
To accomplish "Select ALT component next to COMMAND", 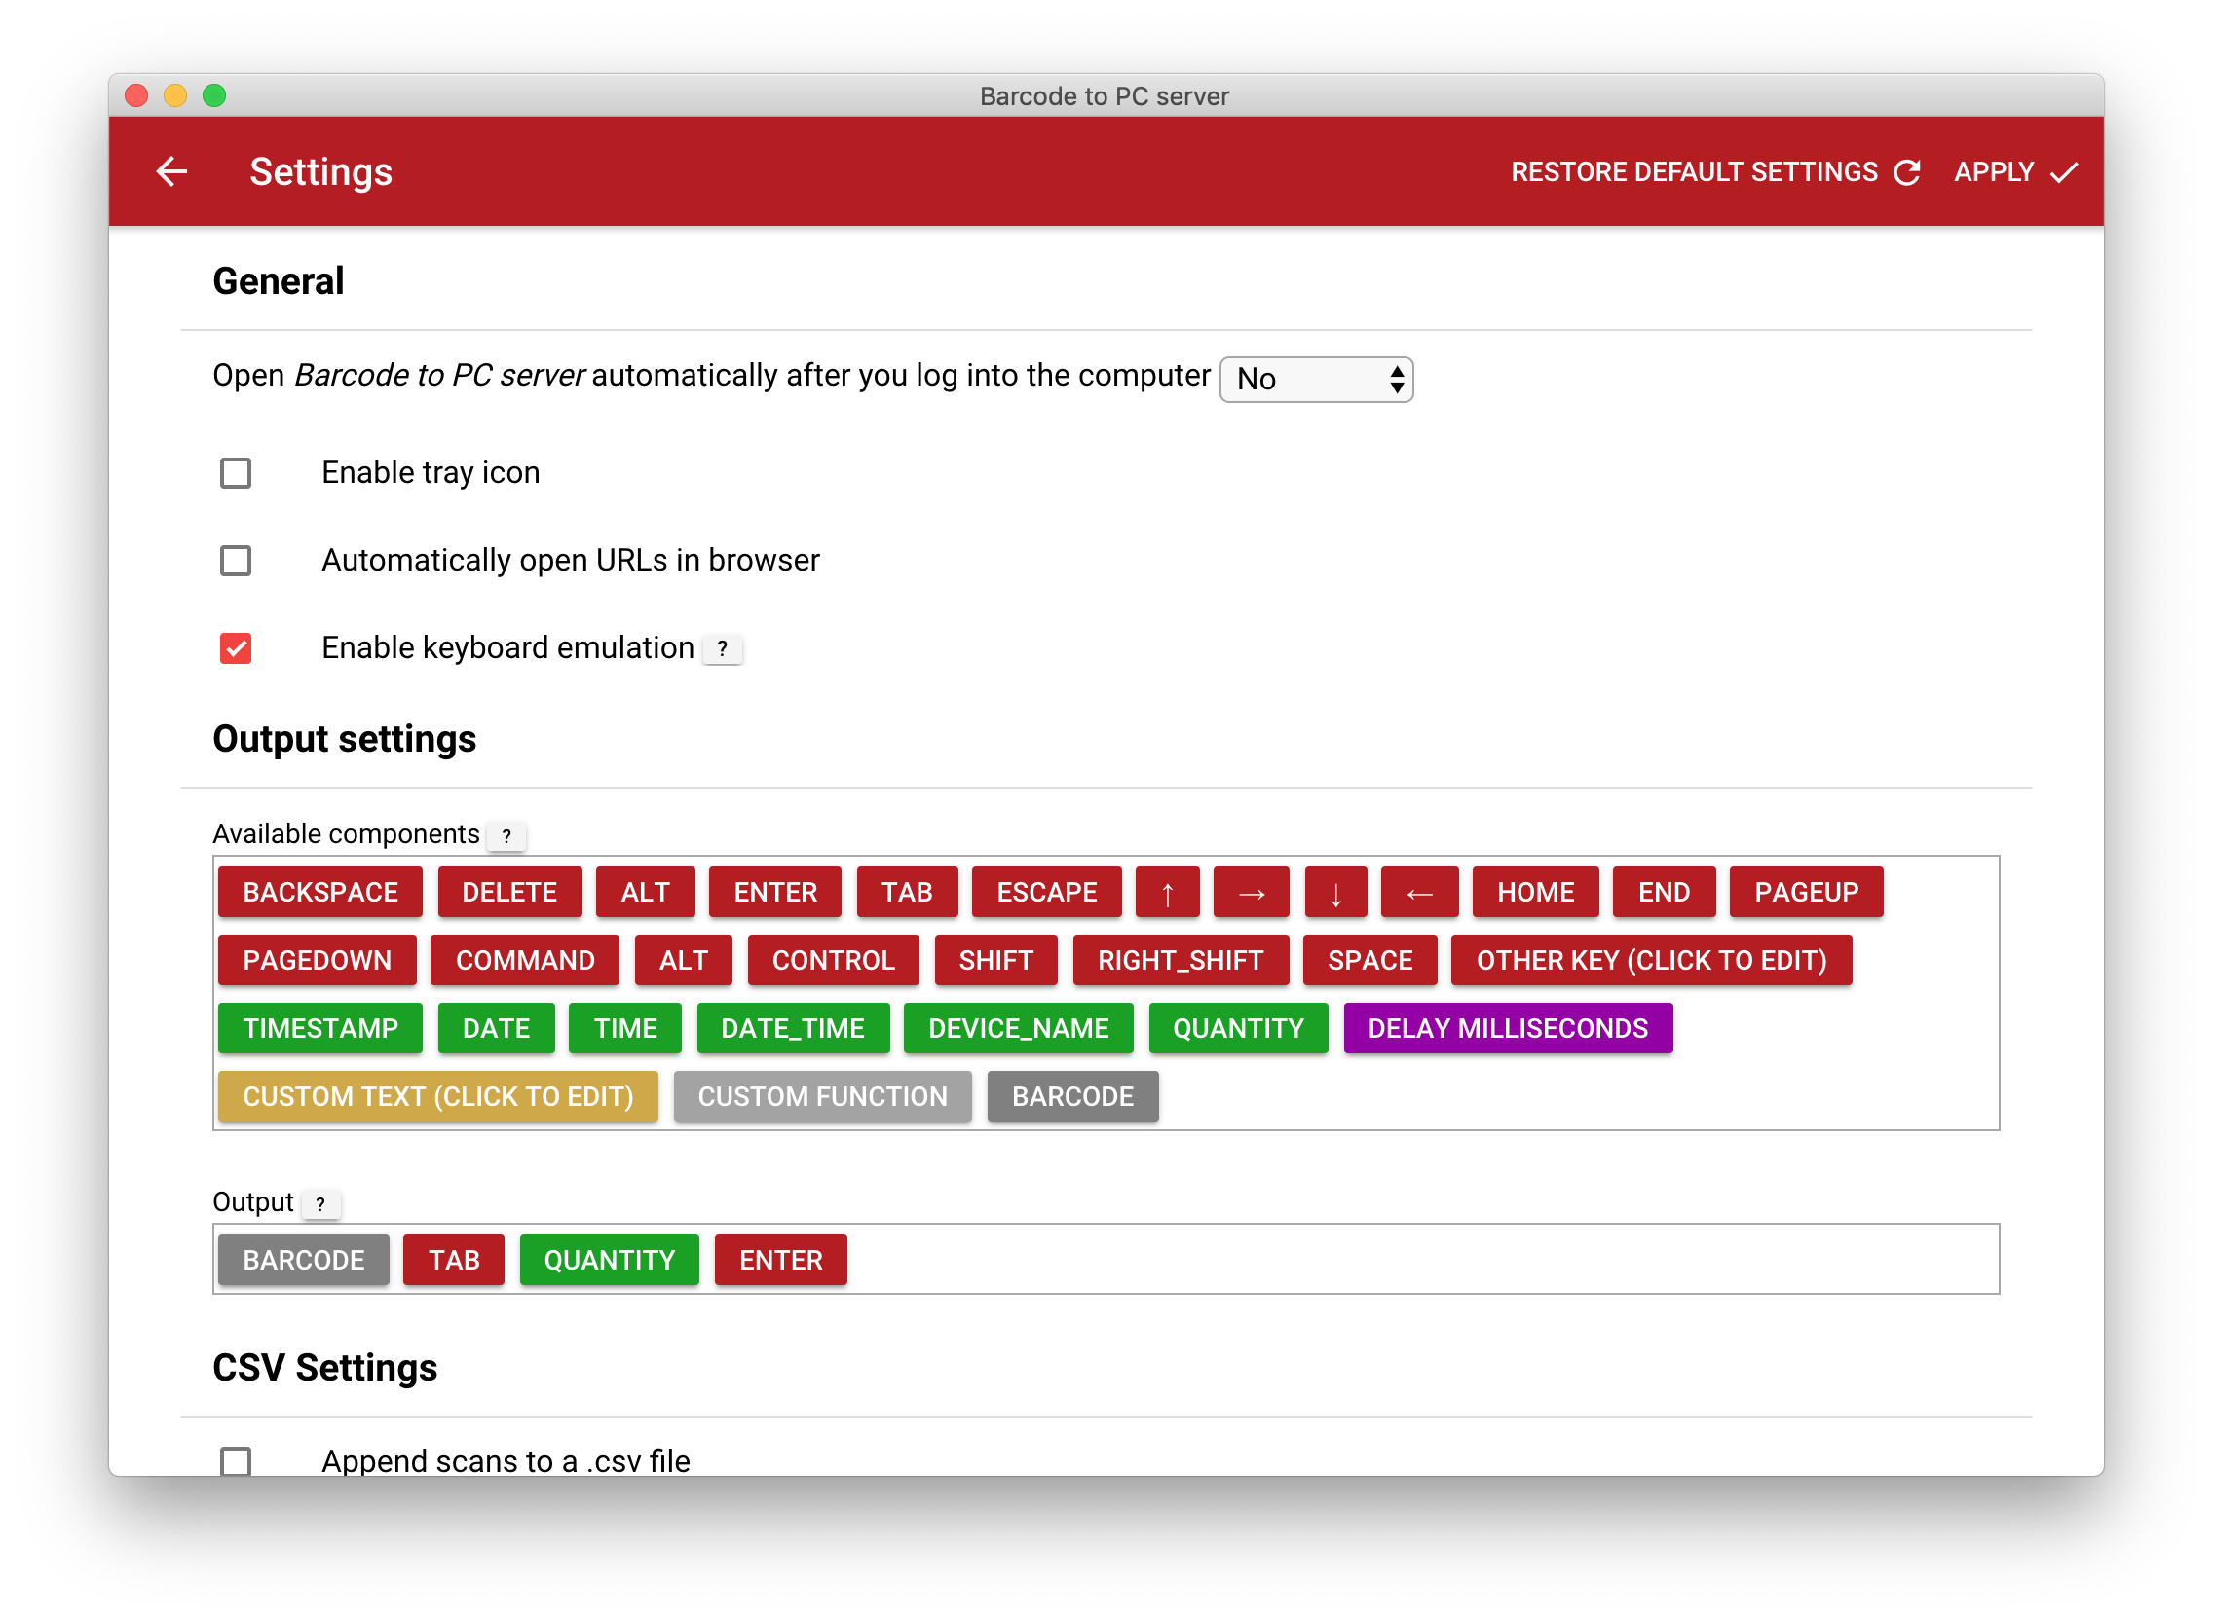I will click(x=683, y=960).
